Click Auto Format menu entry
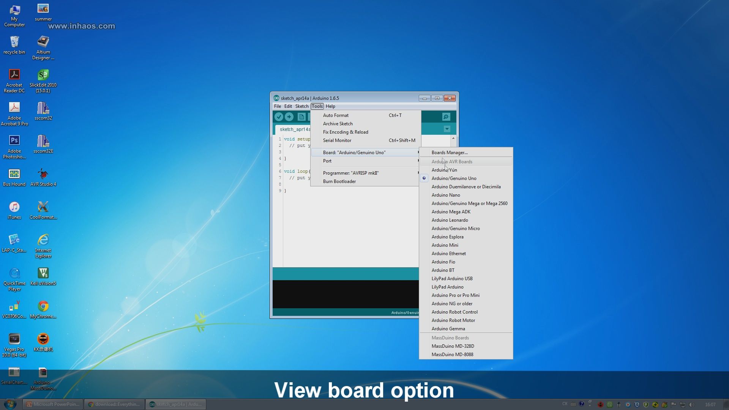Screen dimensions: 729x410 tap(336, 115)
